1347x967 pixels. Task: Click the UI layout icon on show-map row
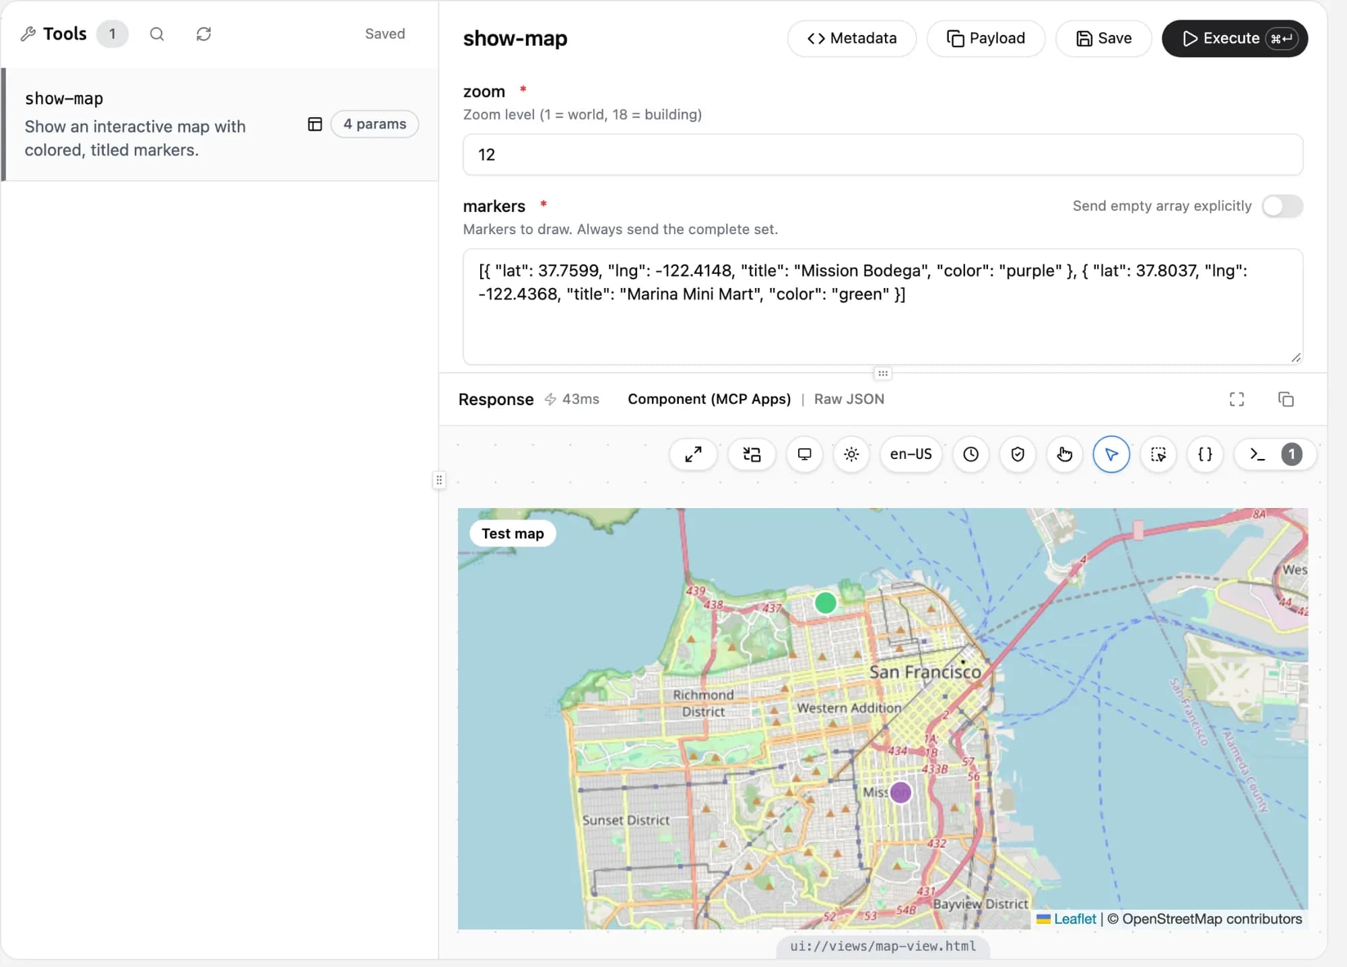coord(315,124)
